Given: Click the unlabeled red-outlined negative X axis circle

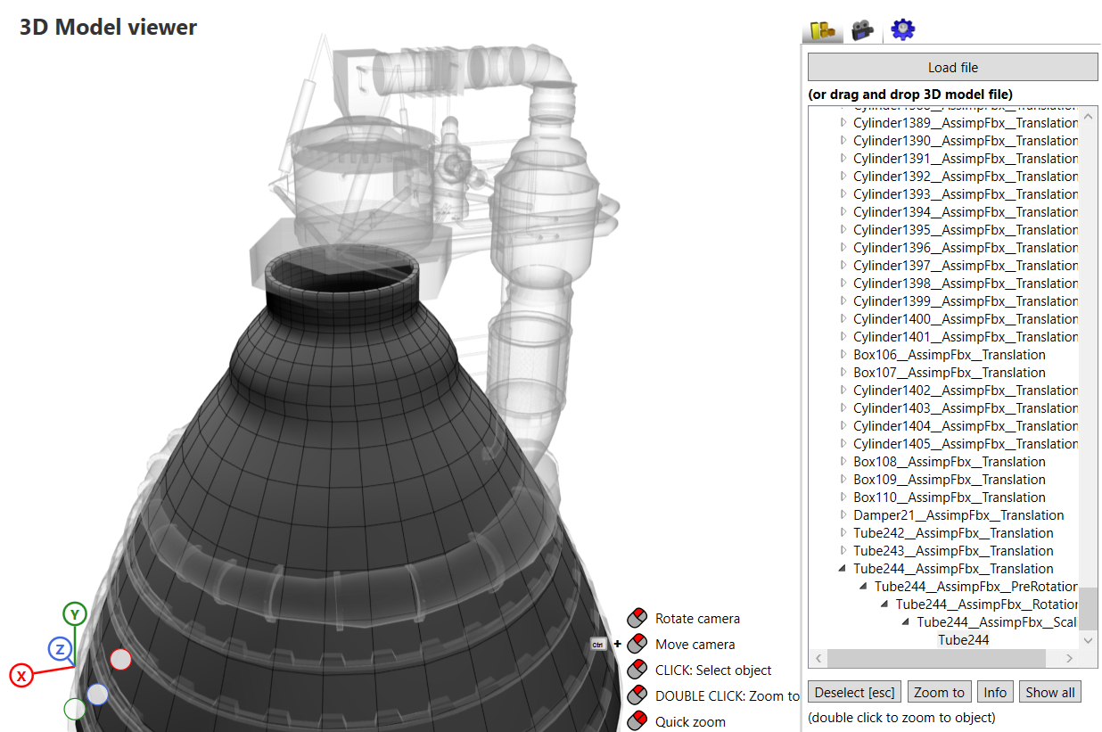Looking at the screenshot, I should click(120, 659).
